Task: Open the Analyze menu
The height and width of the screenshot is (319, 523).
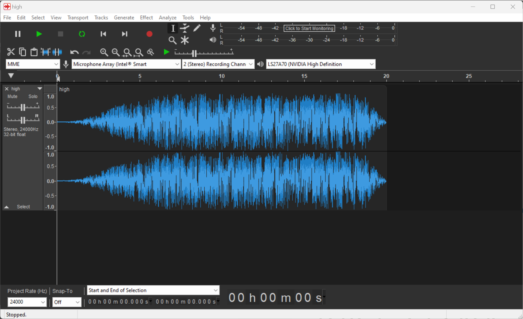Action: [168, 18]
